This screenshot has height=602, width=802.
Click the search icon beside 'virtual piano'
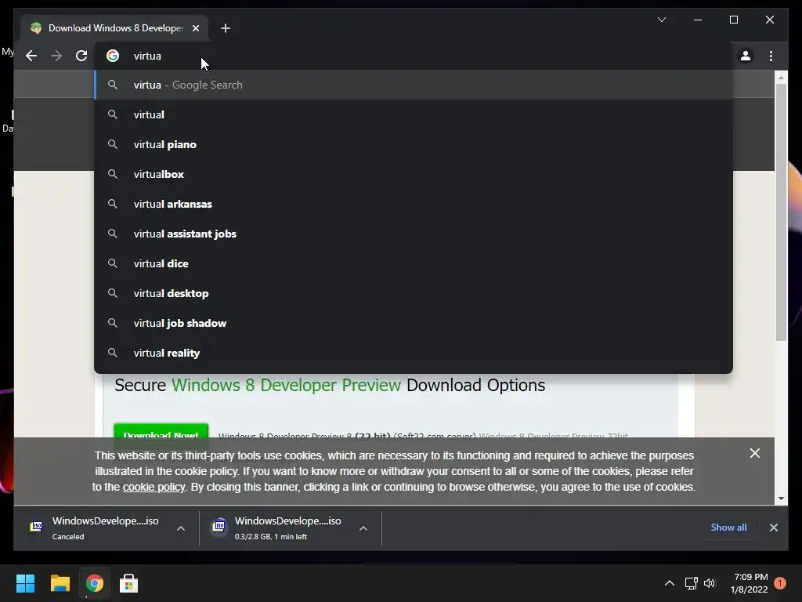(x=113, y=144)
